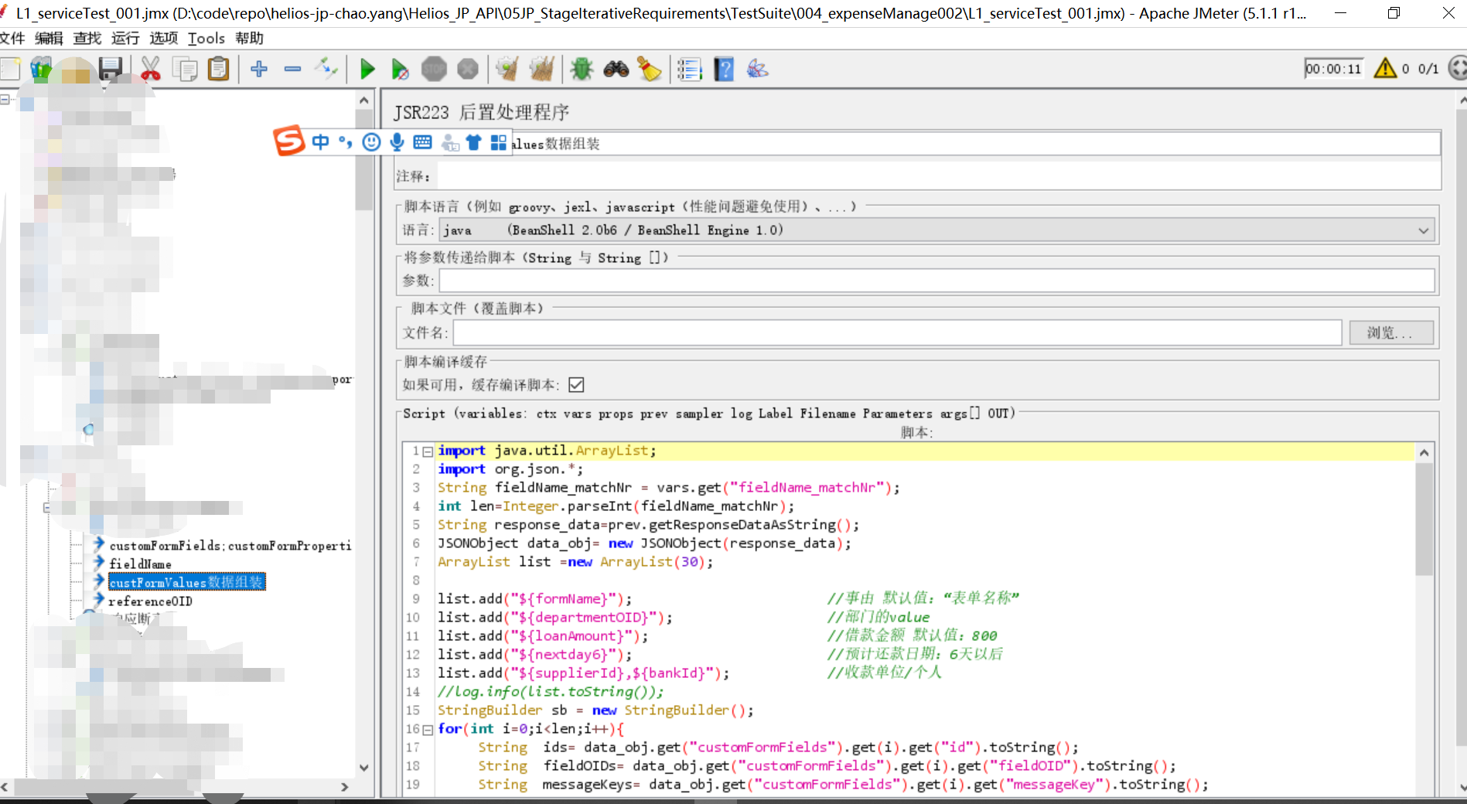Click the script editor scroll-up arrow
Viewport: 1467px width, 804px height.
[1424, 453]
